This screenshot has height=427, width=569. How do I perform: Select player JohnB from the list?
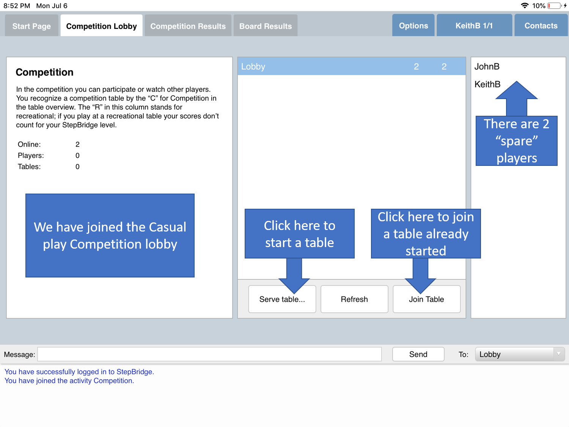[487, 66]
